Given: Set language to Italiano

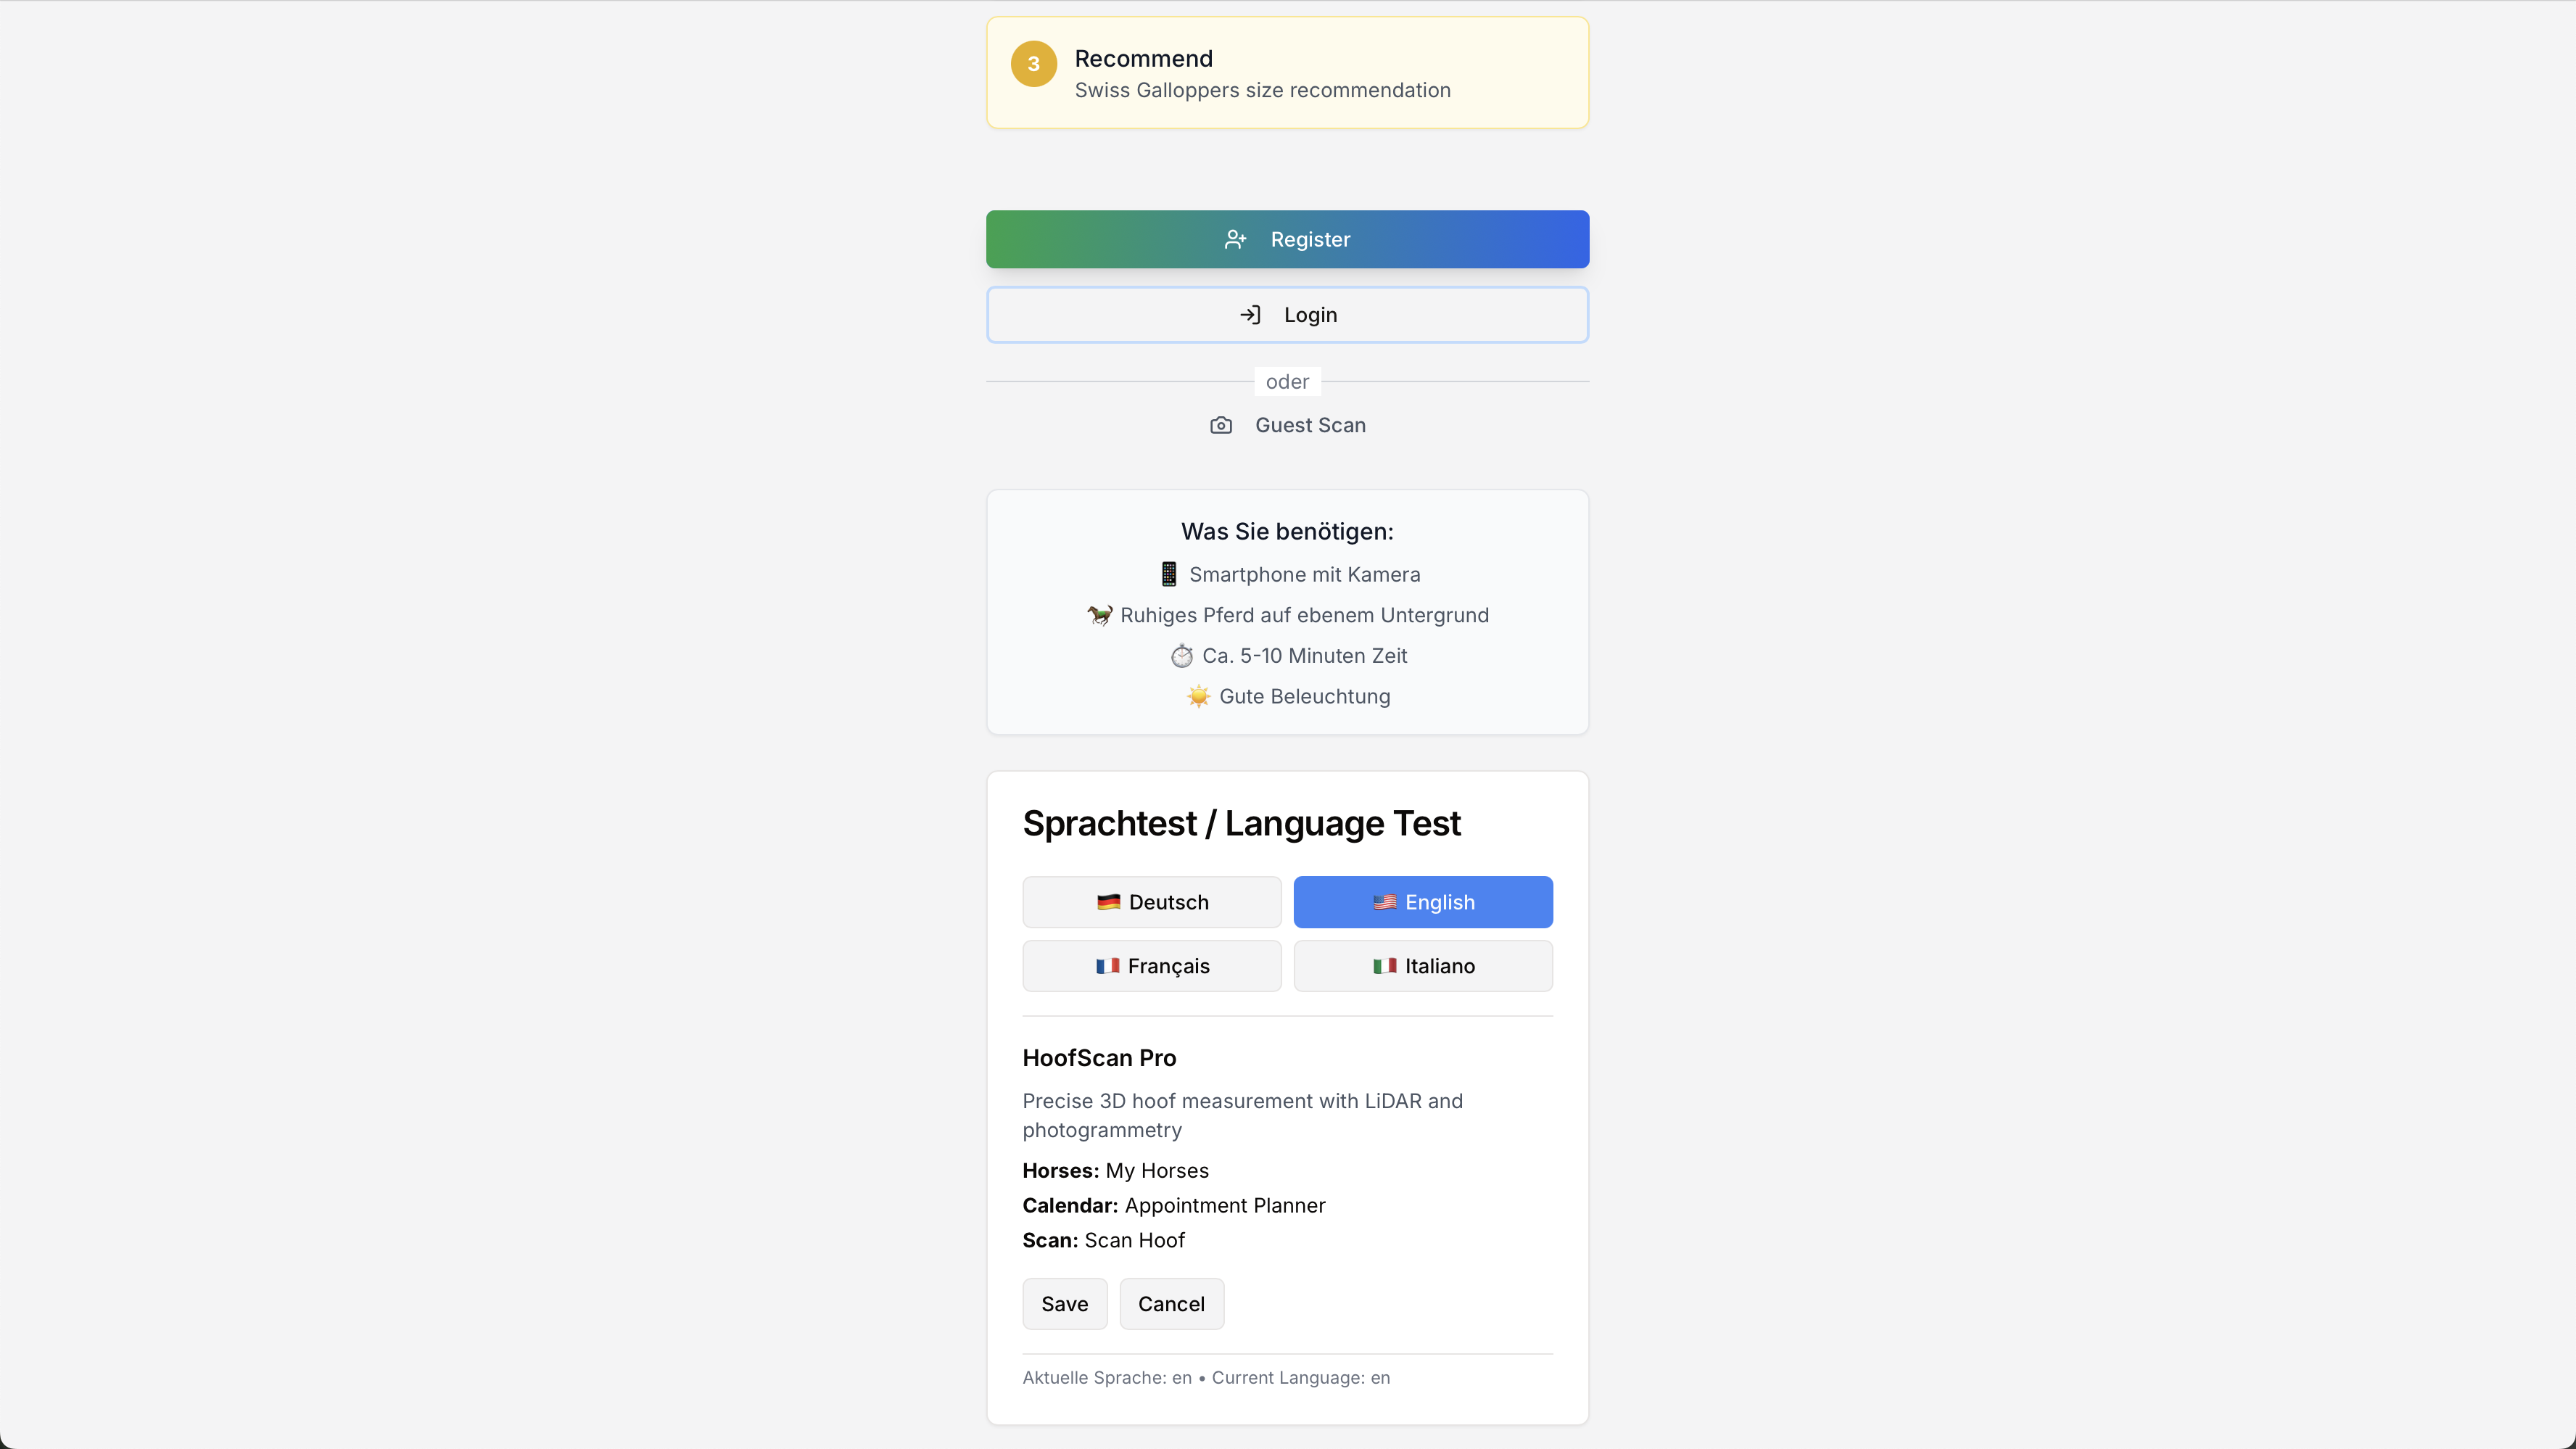Looking at the screenshot, I should (x=1422, y=966).
